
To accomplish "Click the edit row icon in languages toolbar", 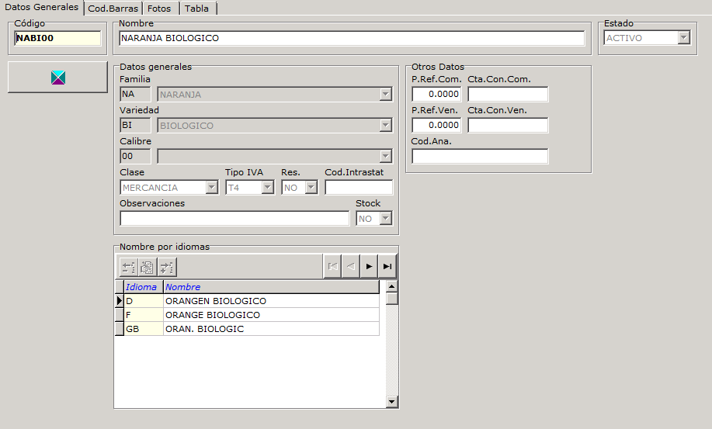I will (148, 267).
